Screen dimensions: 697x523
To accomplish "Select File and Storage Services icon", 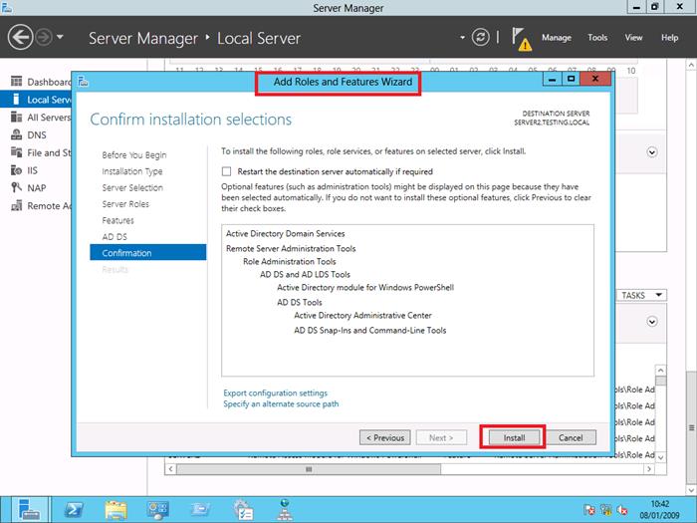I will pos(17,152).
